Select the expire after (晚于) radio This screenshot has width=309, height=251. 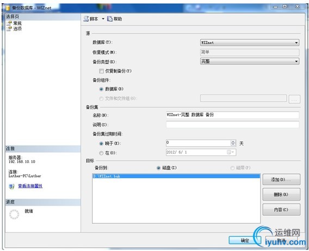(101, 143)
